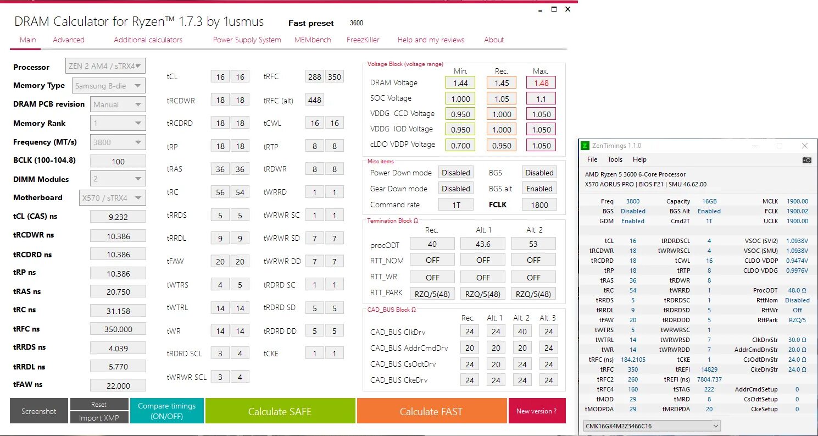Click the Reset button
818x436 pixels.
[99, 405]
